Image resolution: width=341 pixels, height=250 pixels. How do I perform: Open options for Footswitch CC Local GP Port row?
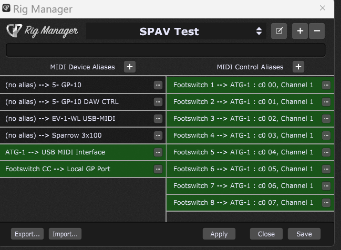point(158,169)
